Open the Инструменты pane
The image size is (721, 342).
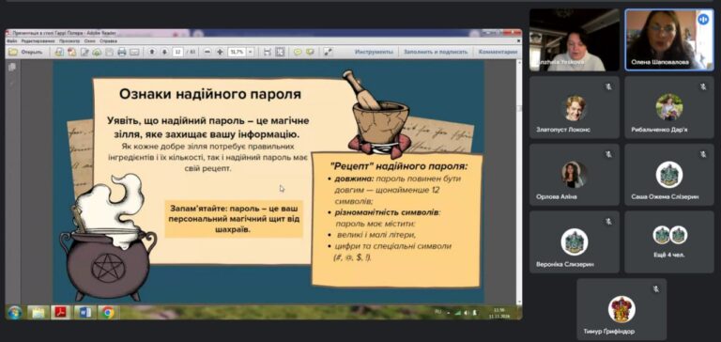coord(374,52)
